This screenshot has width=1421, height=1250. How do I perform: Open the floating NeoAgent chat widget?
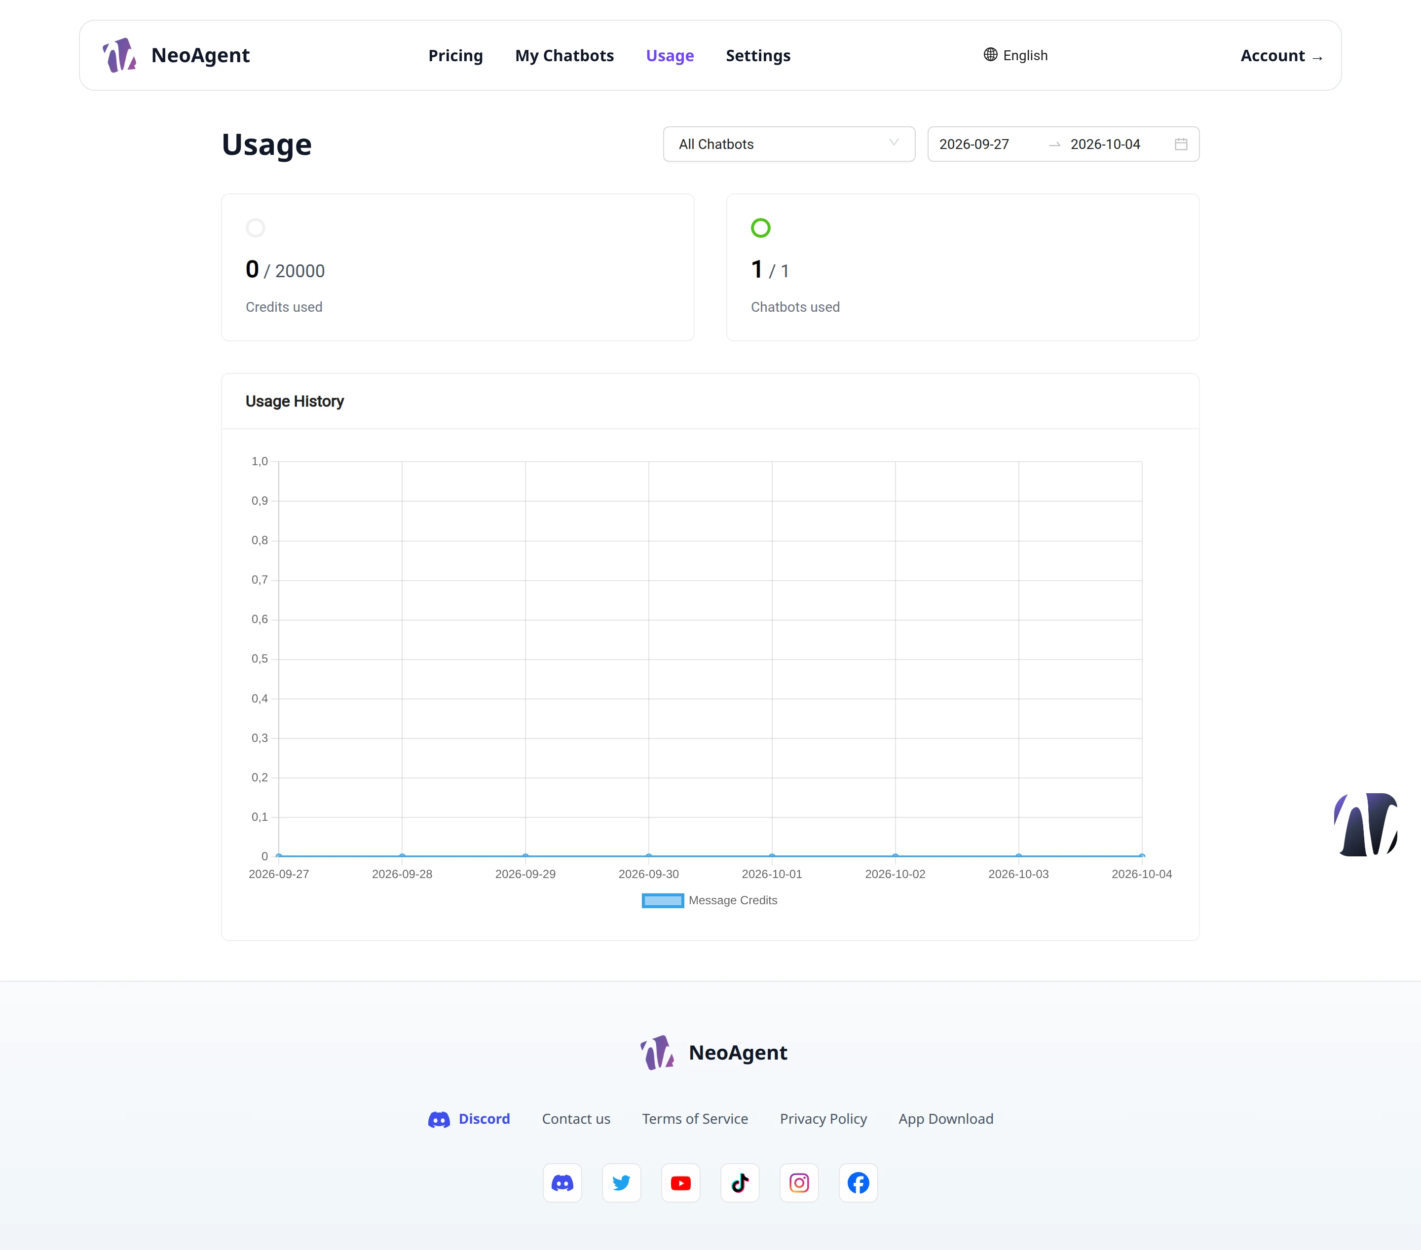[1365, 824]
